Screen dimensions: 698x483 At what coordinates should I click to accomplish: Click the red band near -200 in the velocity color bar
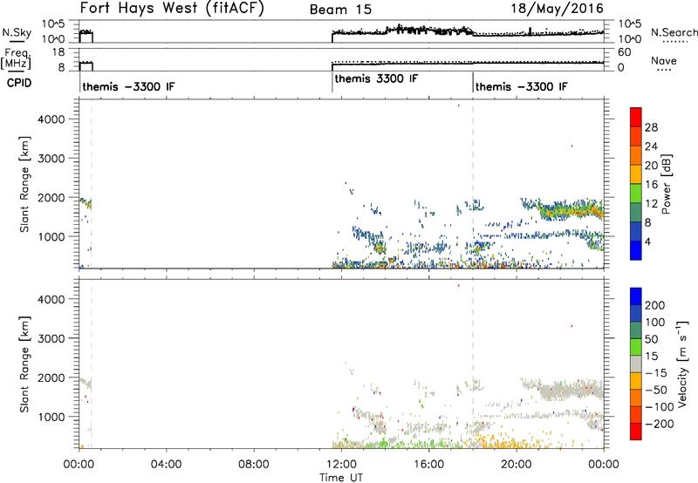point(636,432)
